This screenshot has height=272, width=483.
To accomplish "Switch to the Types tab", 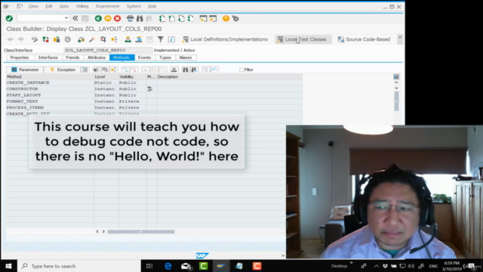I will pyautogui.click(x=165, y=57).
